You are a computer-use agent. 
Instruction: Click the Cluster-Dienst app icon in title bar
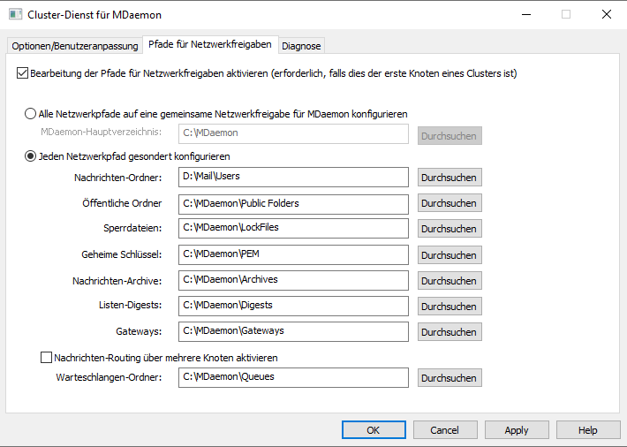pos(14,15)
